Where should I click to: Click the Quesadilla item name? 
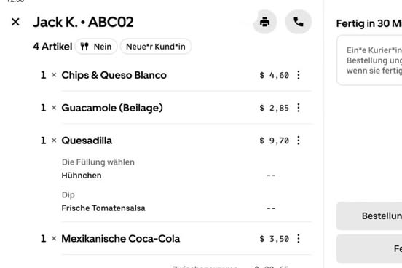pos(87,141)
